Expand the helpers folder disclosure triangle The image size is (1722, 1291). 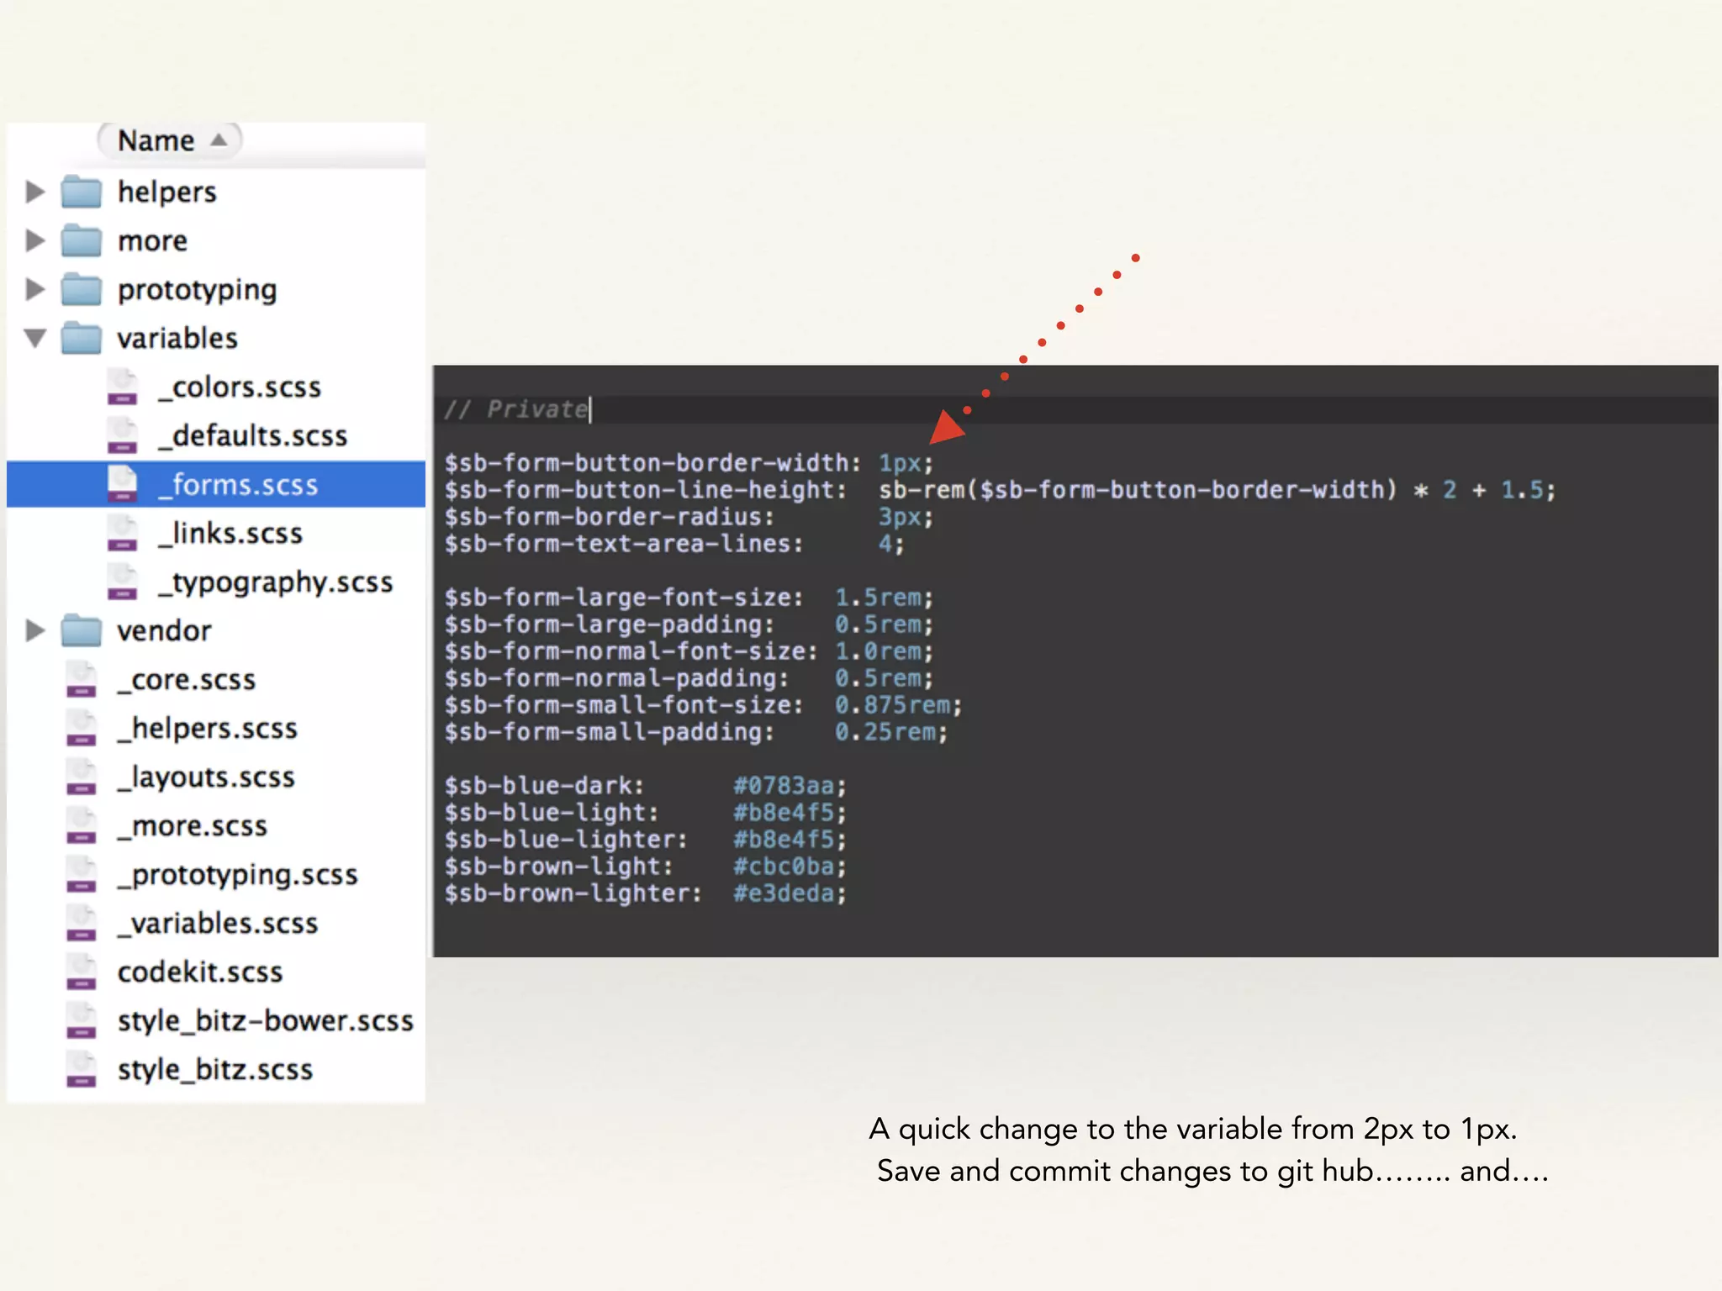(x=35, y=192)
